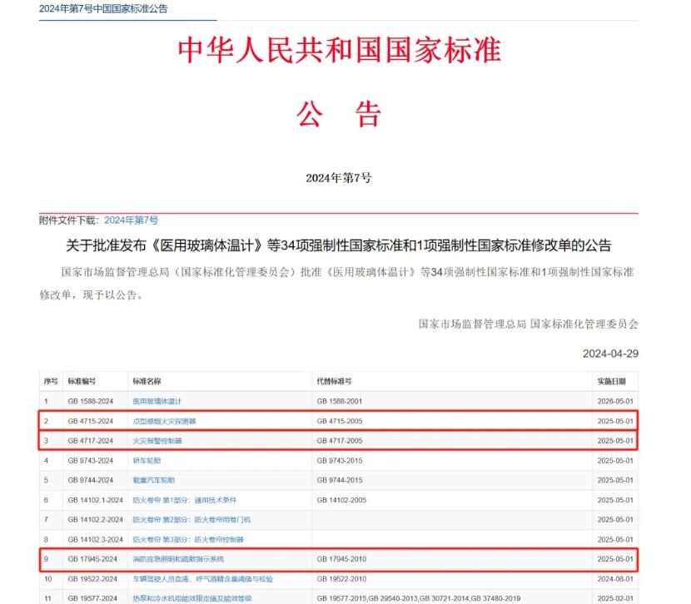
Task: Select the GB 4715-2024 standard number cell
Action: pos(90,421)
